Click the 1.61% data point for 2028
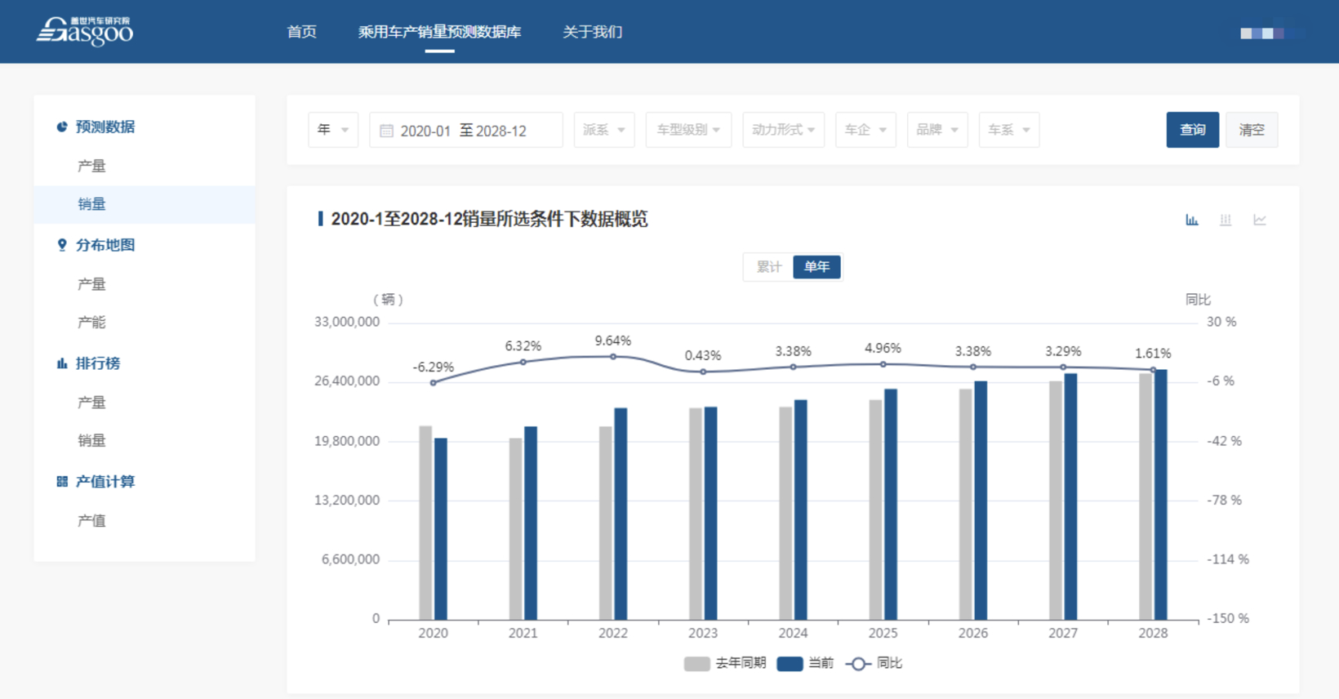 tap(1153, 370)
